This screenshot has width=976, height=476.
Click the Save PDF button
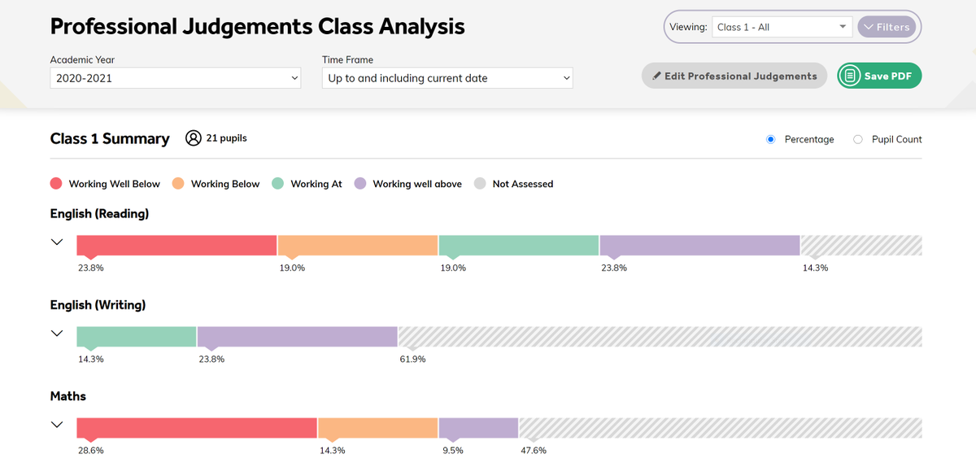[879, 76]
